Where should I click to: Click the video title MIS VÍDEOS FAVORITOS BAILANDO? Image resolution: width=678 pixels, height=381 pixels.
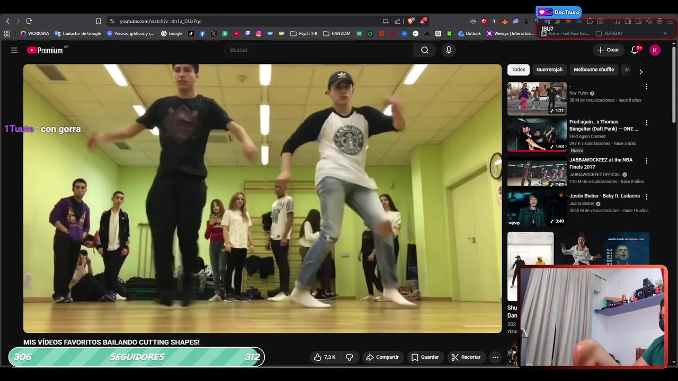[x=111, y=342]
